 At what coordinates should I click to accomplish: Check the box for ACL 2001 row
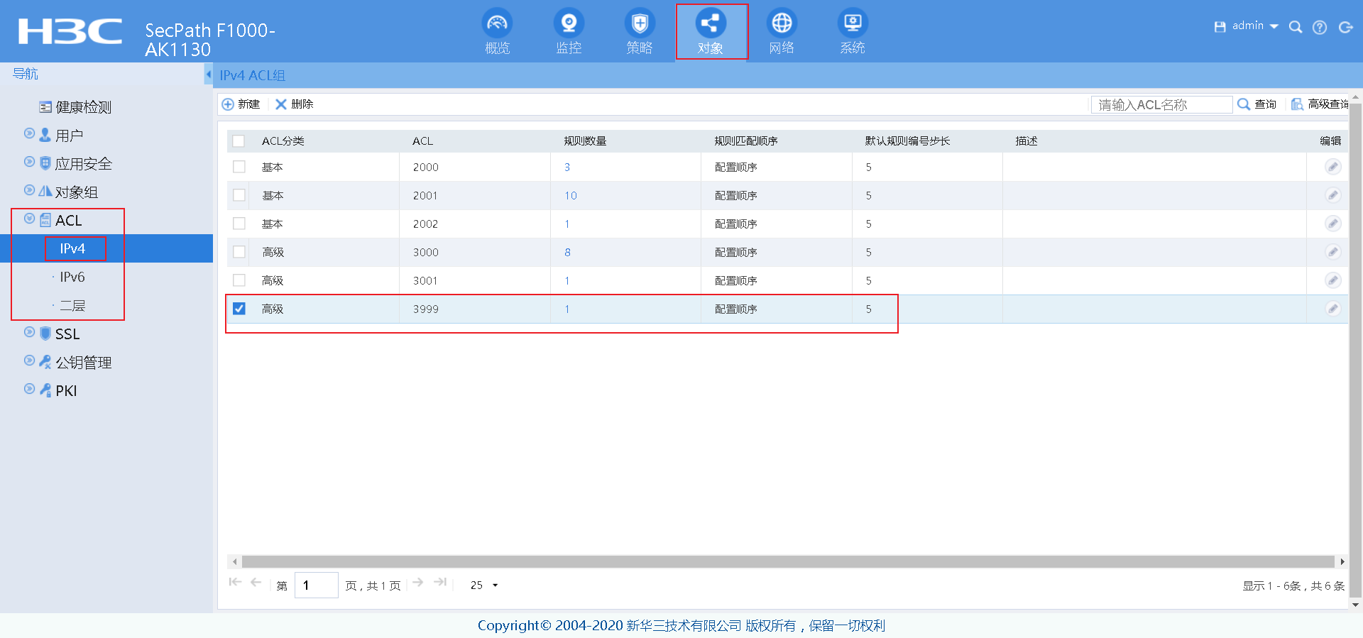click(239, 195)
